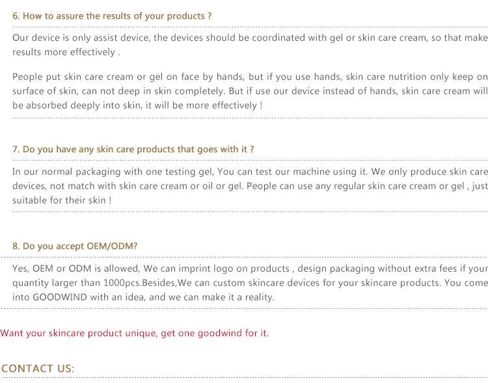Image resolution: width=488 pixels, height=383 pixels.
Task: Click the "CONTACT US:" heading
Action: [x=38, y=369]
